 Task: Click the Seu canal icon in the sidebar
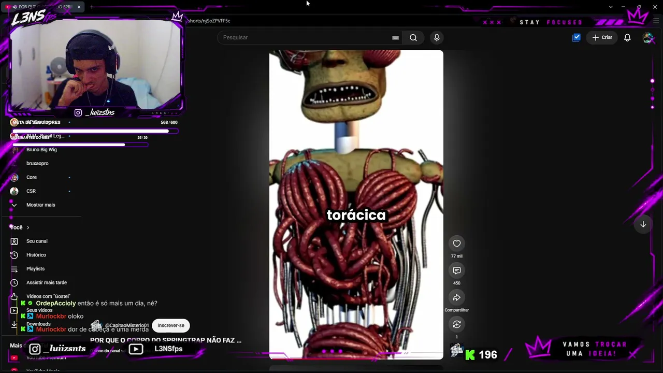click(x=14, y=241)
